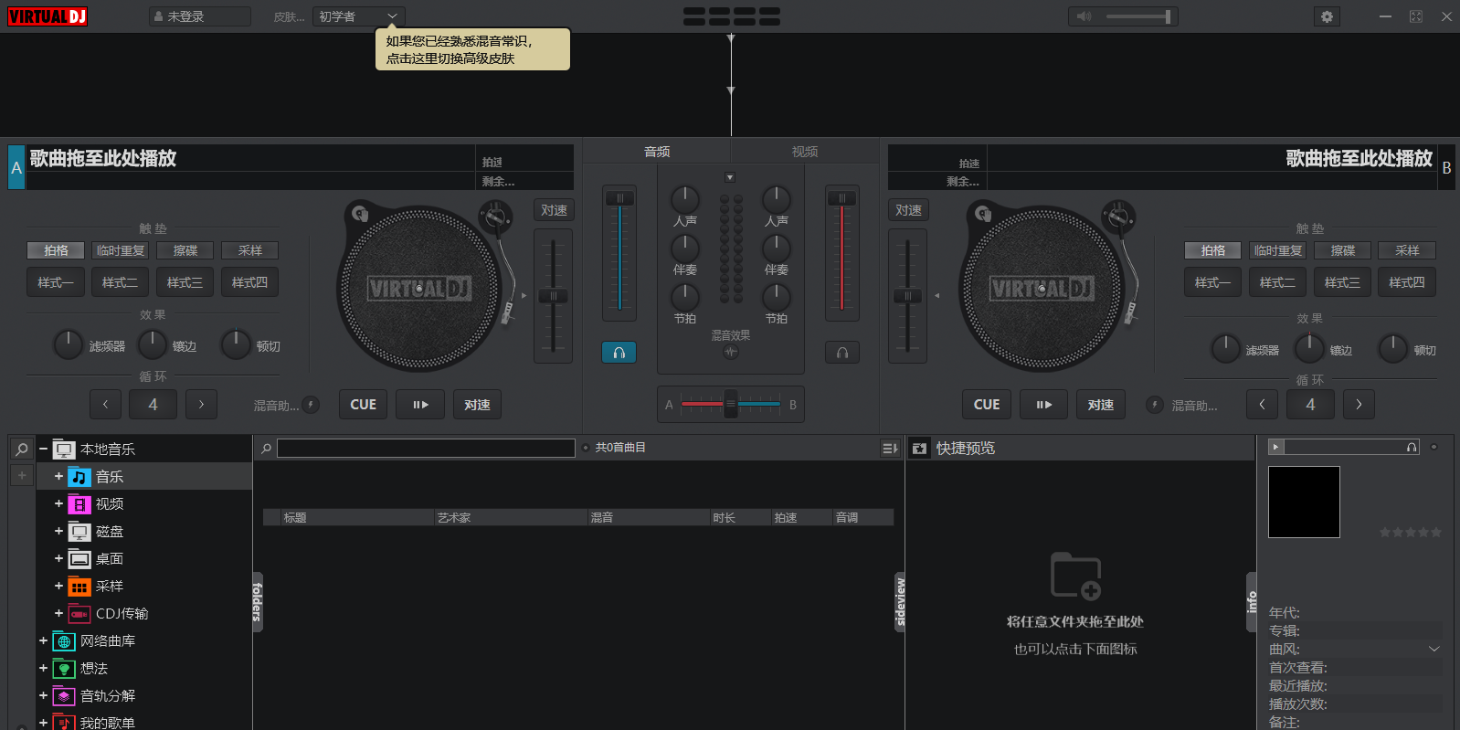The image size is (1460, 730).
Task: Select the 擦碟 pad mode on deck A
Action: 185,250
